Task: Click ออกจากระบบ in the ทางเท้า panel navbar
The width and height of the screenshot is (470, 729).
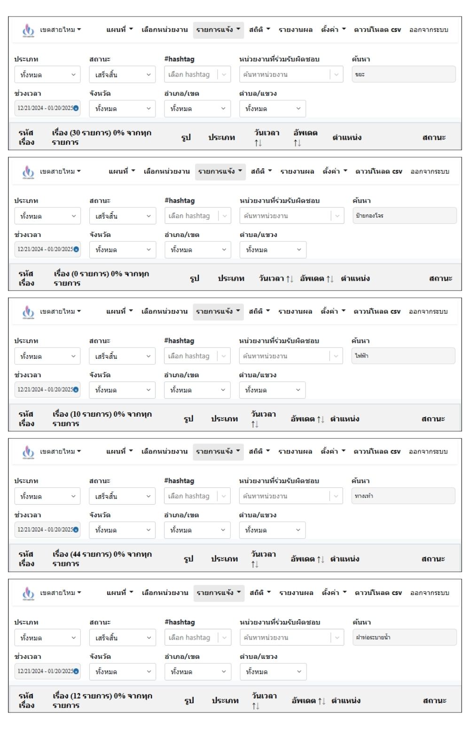Action: coord(428,452)
